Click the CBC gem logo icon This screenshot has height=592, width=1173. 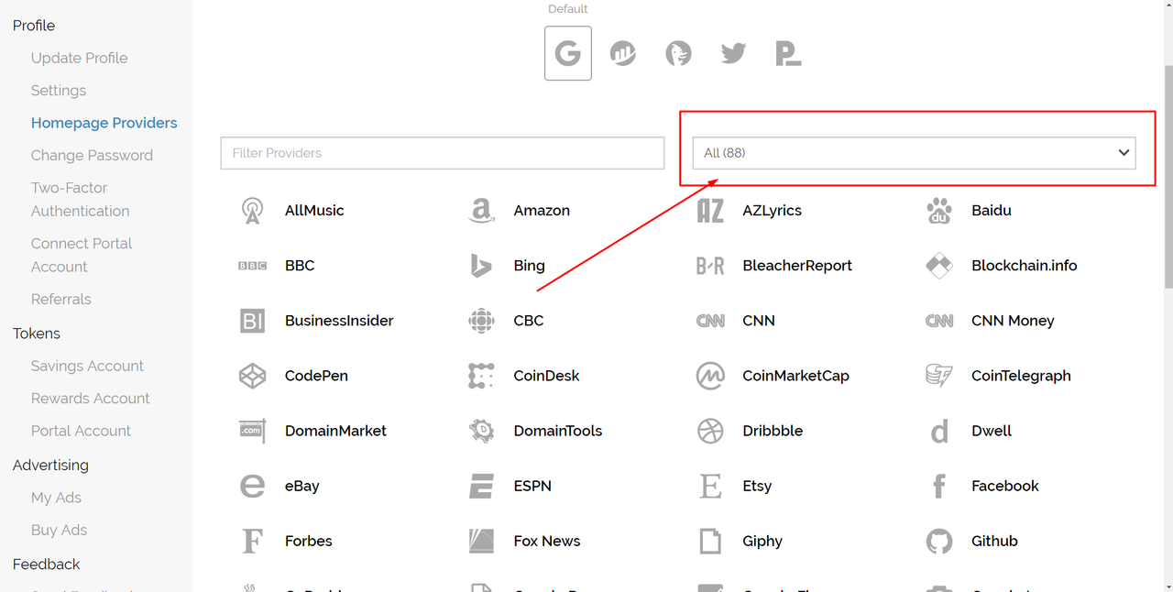coord(481,321)
